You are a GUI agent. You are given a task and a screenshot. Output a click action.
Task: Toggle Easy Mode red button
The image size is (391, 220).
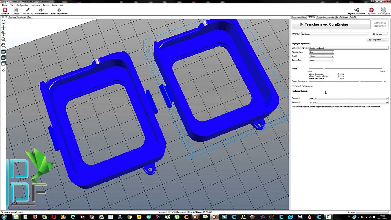[371, 10]
